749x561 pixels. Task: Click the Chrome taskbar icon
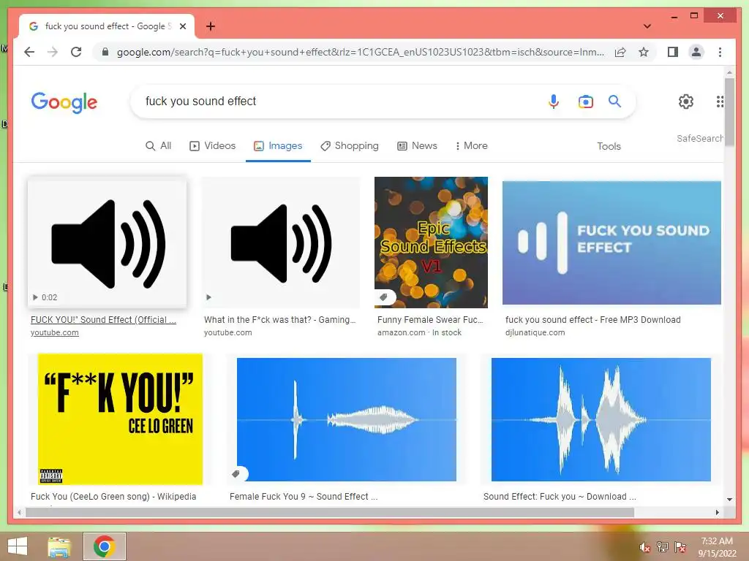tap(104, 546)
